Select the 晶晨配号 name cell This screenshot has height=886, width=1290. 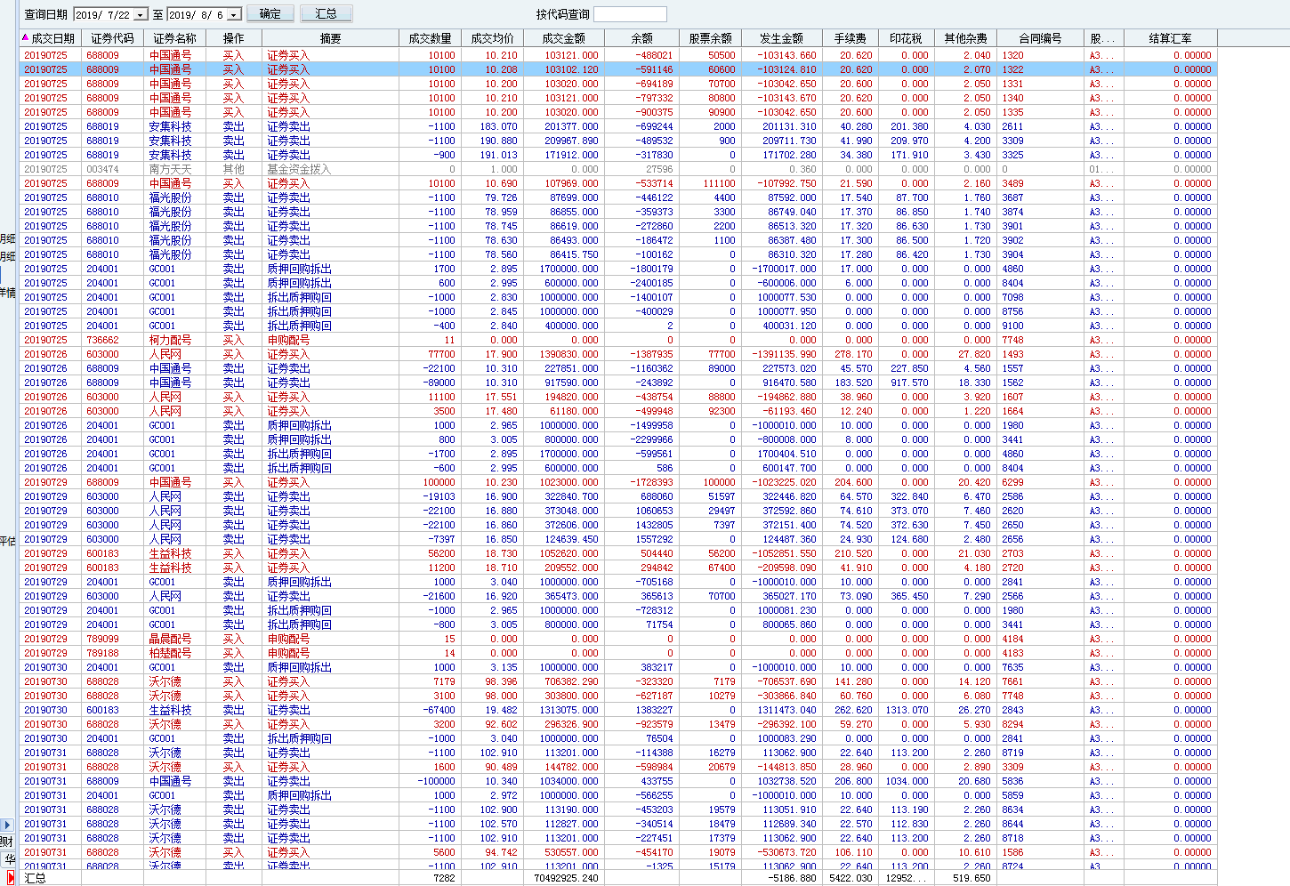170,639
